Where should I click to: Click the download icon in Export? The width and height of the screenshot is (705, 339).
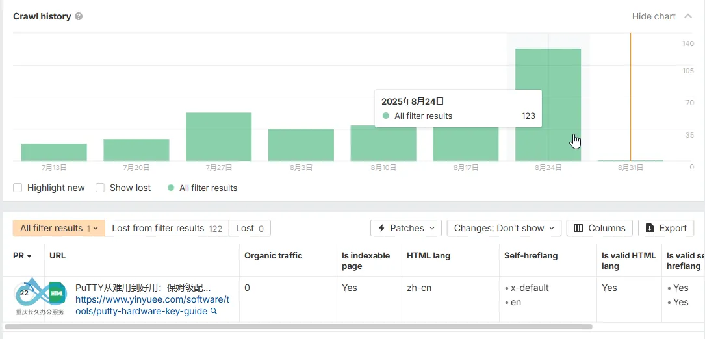tap(650, 228)
